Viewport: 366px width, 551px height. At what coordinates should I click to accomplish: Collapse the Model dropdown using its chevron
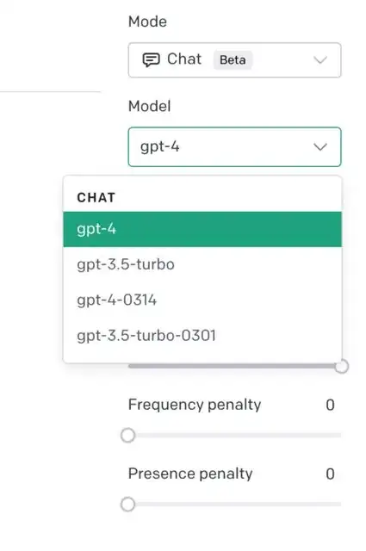pyautogui.click(x=320, y=147)
